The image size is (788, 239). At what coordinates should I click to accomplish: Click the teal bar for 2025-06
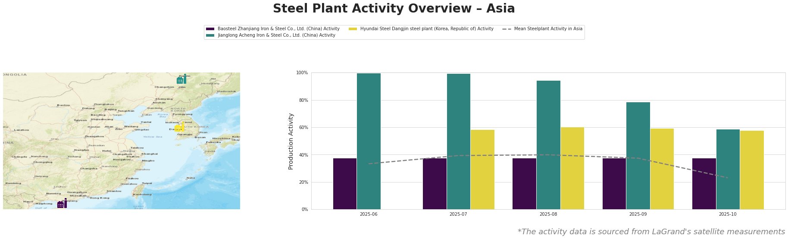pos(369,141)
